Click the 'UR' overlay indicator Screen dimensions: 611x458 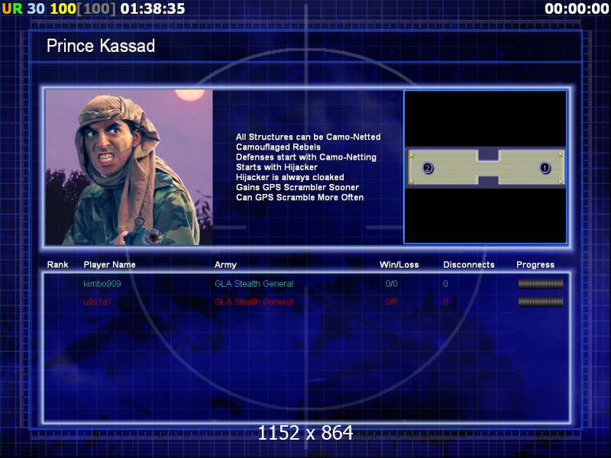point(12,8)
